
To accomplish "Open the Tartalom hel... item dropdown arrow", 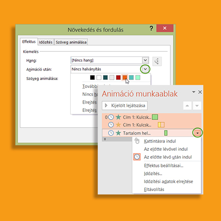I will point(197,133).
